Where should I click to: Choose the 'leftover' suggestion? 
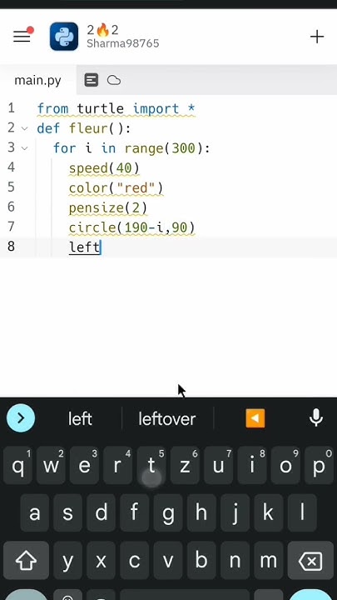pos(167,419)
